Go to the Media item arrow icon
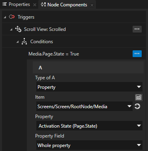This screenshot has height=151, width=148. (137, 106)
